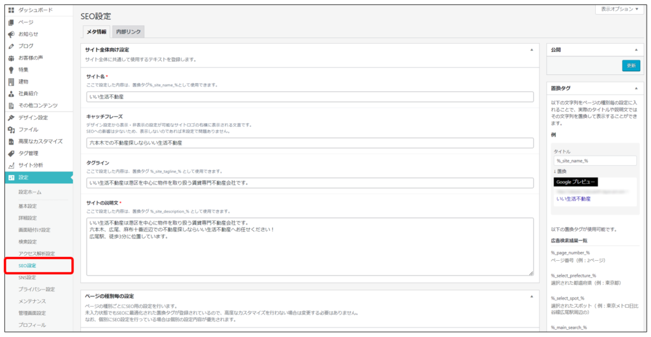This screenshot has height=337, width=651.
Task: Click the building icon beside 建物
Action: 11,82
